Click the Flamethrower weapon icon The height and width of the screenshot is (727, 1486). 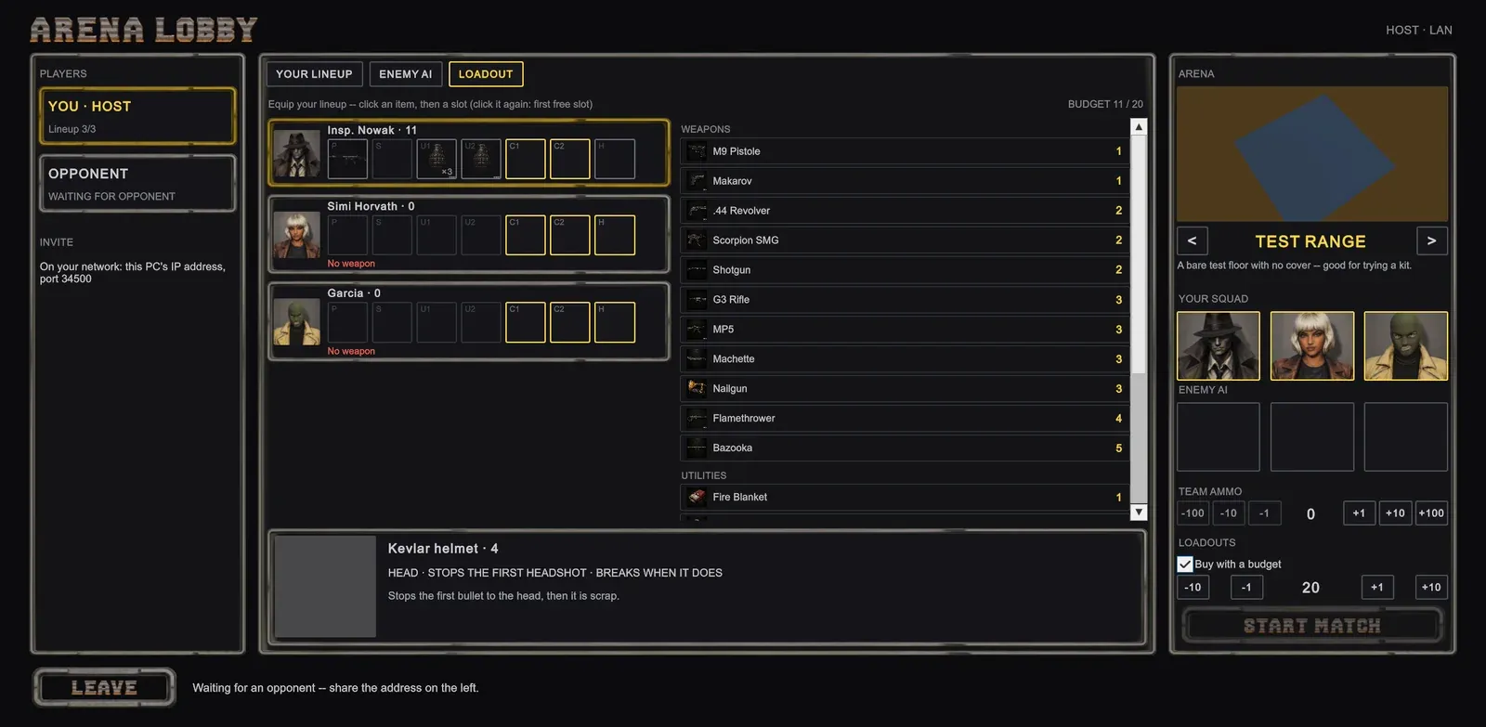pyautogui.click(x=697, y=419)
